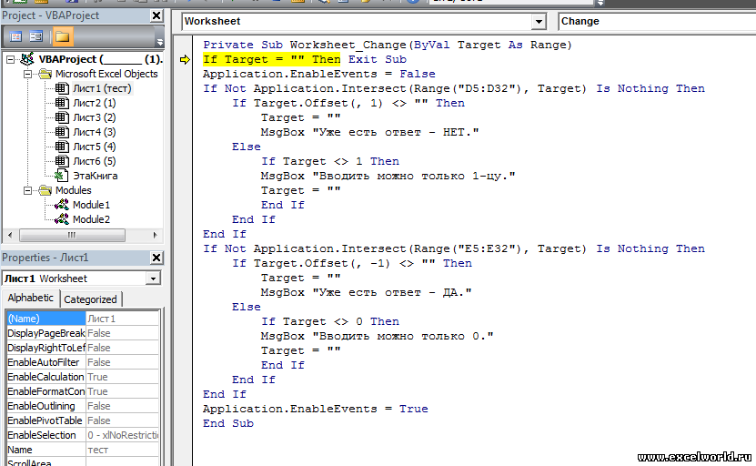Select Лист1 (тест) worksheet object
756x466 pixels.
pos(102,88)
